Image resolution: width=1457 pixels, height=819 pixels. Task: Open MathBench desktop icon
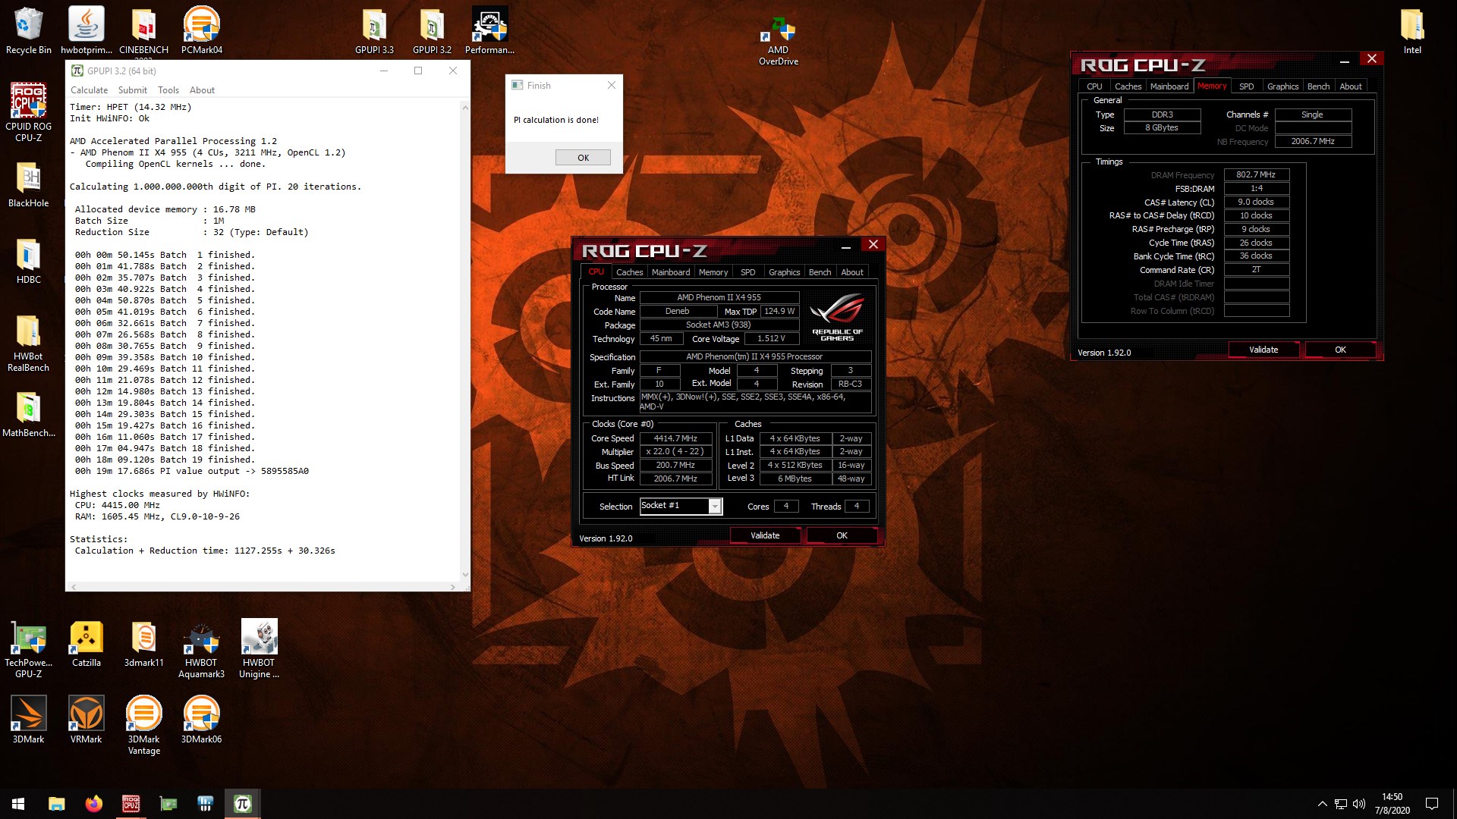[x=28, y=414]
